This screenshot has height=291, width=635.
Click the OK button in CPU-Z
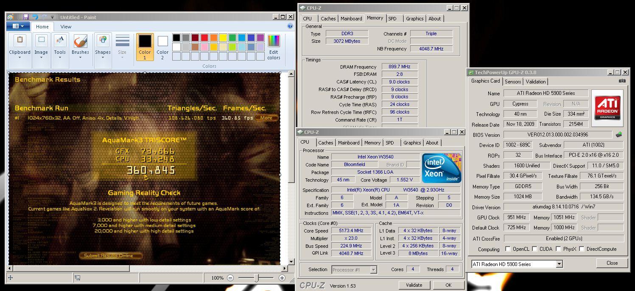click(448, 285)
